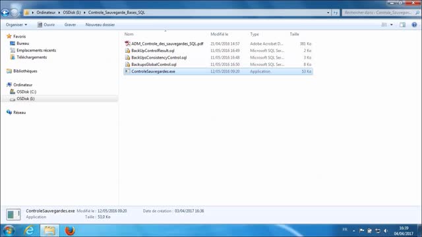Click the PDF icon of ADM_Controle file

tap(127, 43)
